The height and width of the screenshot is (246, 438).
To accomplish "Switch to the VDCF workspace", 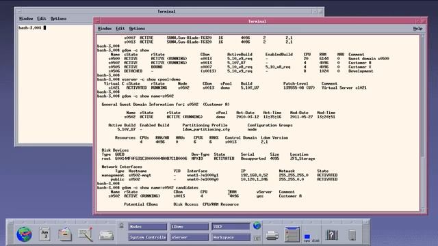I will click(x=231, y=227).
